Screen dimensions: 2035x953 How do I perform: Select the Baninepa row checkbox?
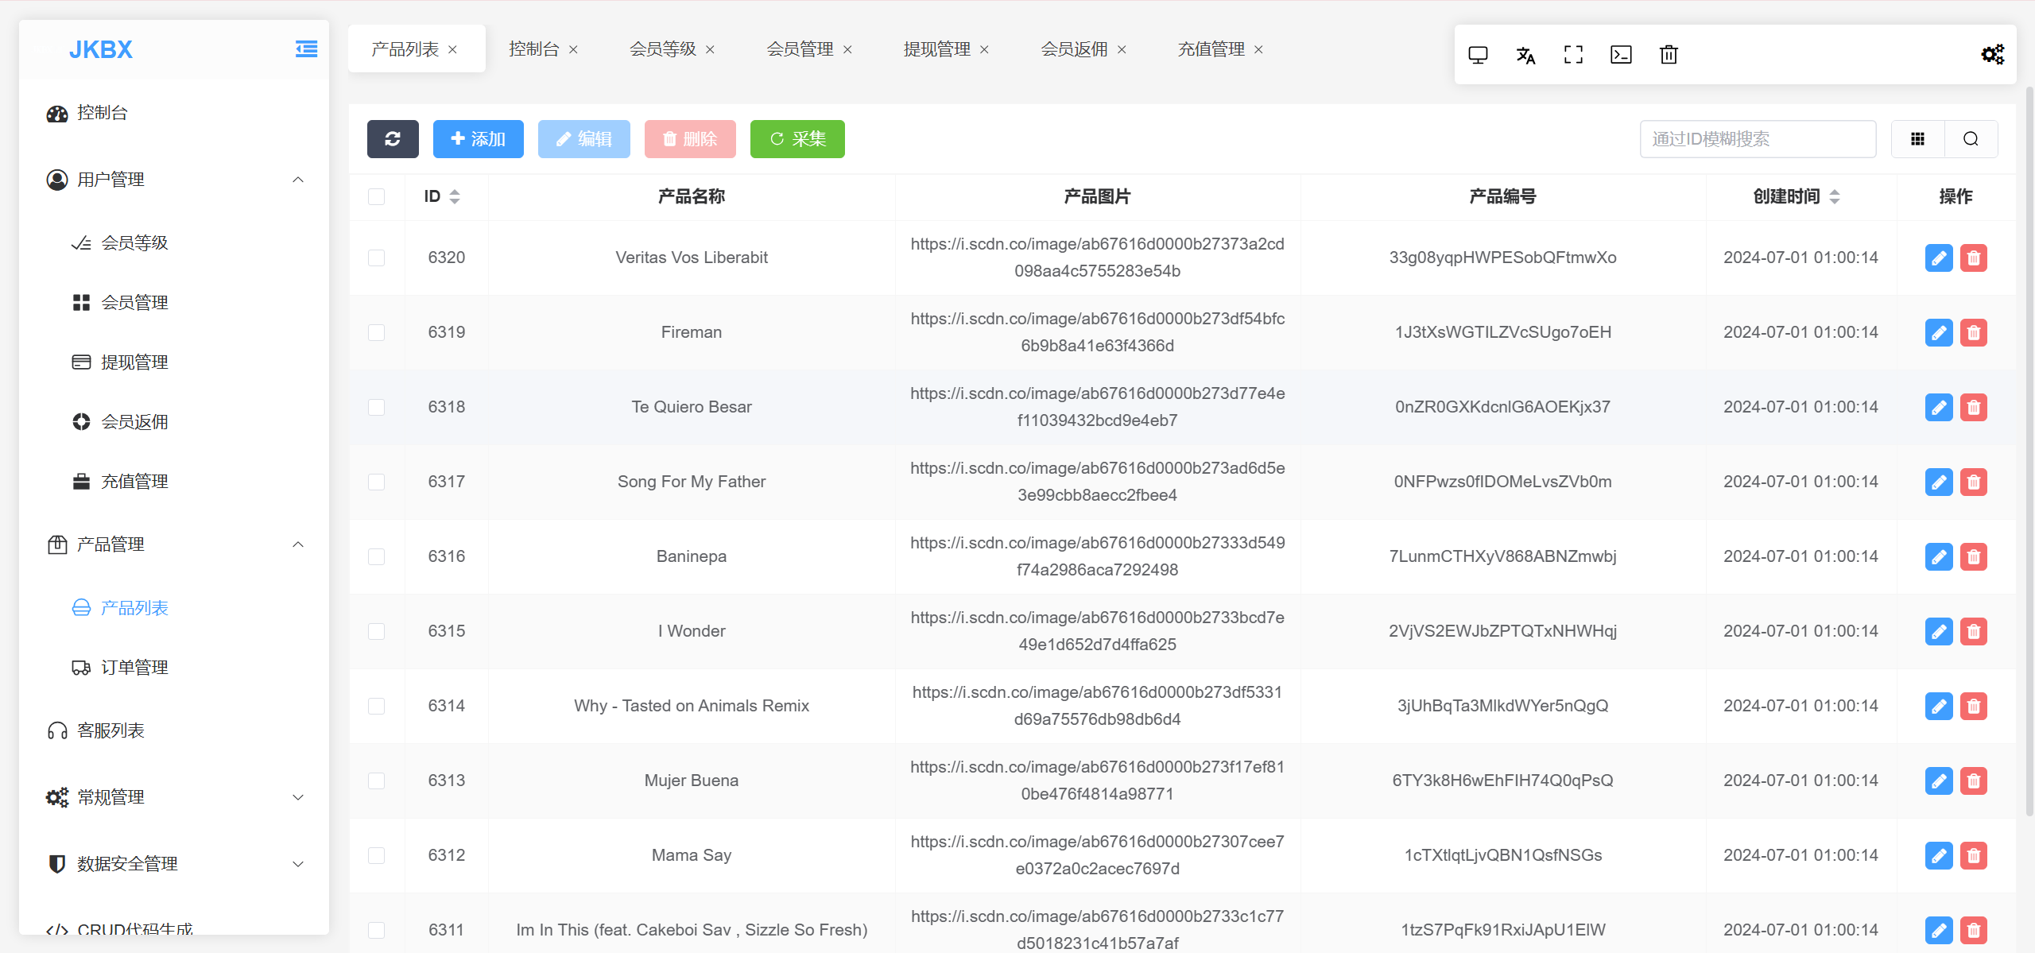(x=377, y=556)
